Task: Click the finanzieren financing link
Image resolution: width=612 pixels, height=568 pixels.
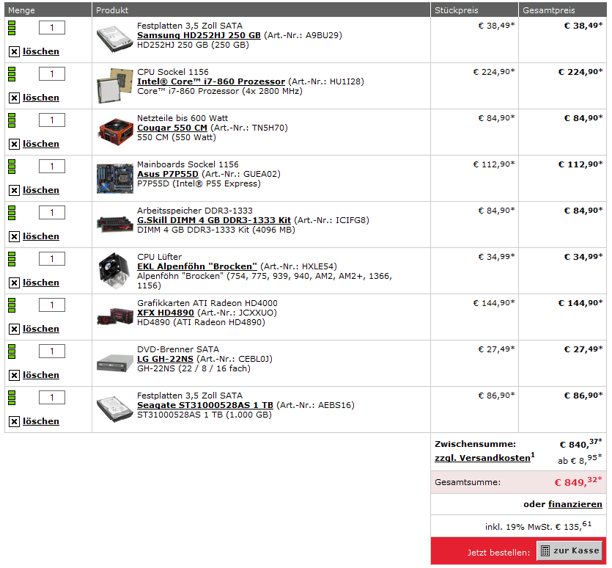Action: [x=575, y=504]
